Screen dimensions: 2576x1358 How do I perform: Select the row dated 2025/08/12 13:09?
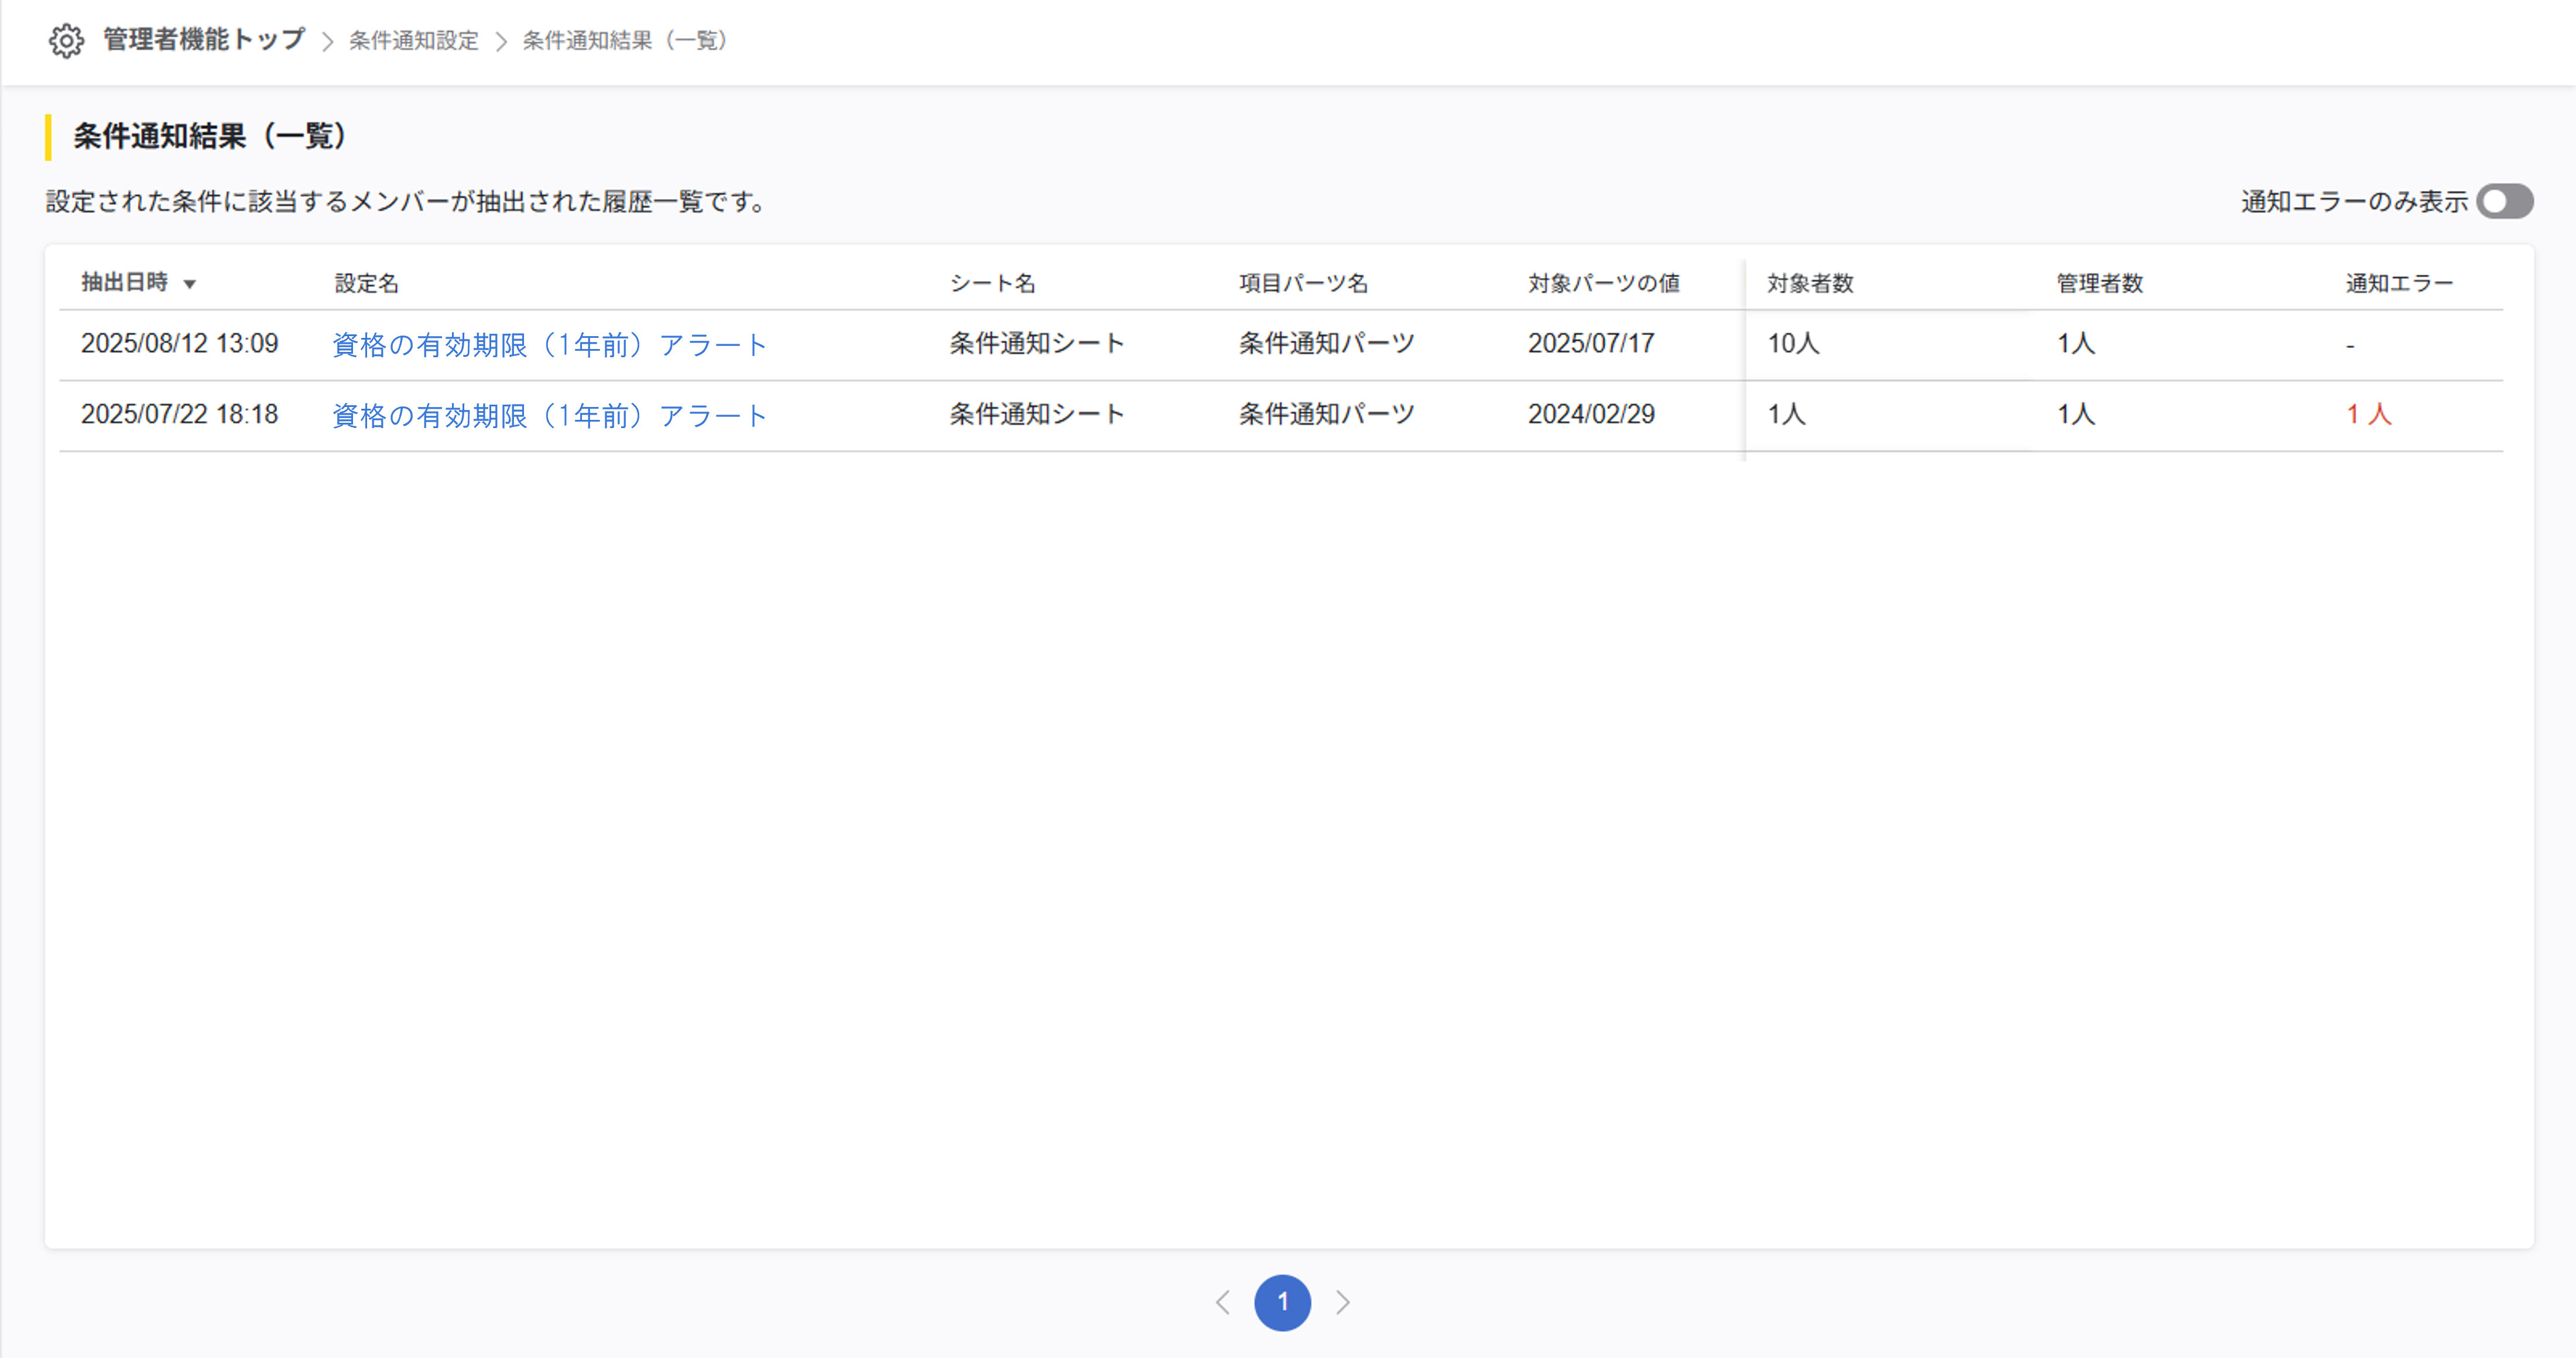(x=180, y=344)
